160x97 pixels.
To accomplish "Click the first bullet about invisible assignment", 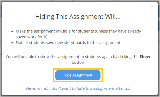I will click(x=78, y=34).
